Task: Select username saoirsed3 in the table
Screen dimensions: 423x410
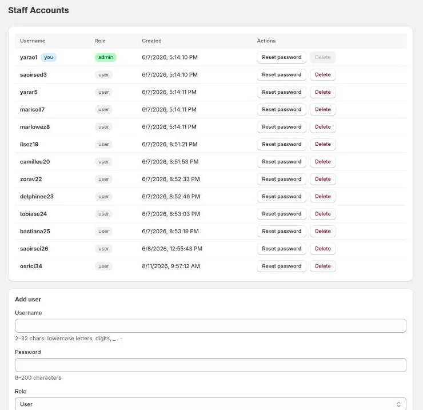Action: (x=33, y=75)
